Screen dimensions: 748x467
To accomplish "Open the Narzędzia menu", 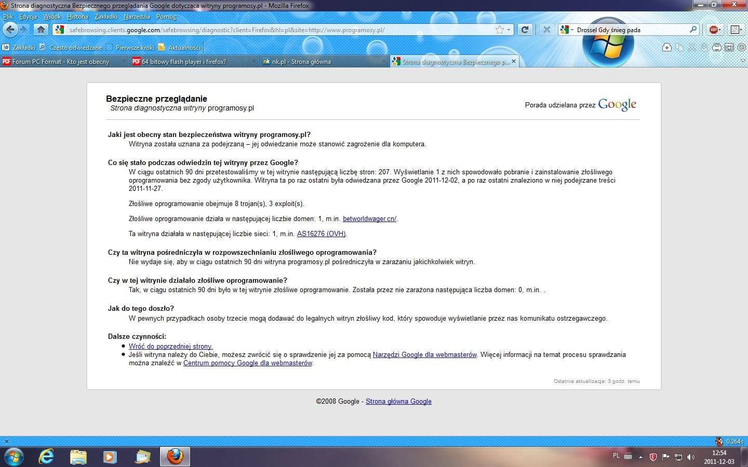I will (x=137, y=17).
